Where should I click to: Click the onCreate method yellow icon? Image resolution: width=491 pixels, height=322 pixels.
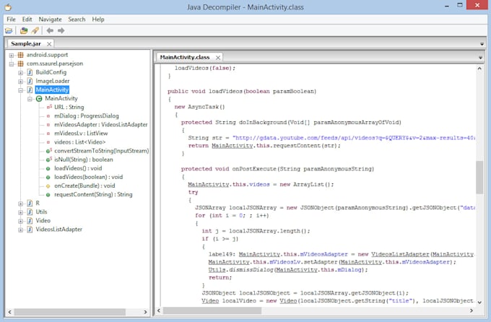pos(48,186)
